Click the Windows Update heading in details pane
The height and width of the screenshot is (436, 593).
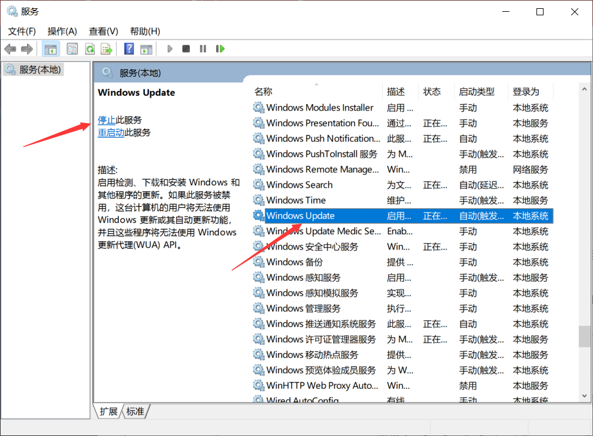tap(137, 92)
